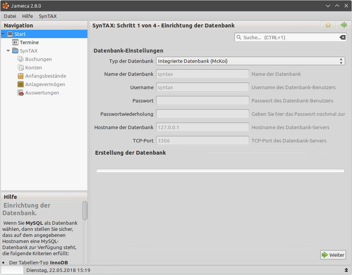
Task: Click the Hilfe panel header
Action: (x=44, y=197)
